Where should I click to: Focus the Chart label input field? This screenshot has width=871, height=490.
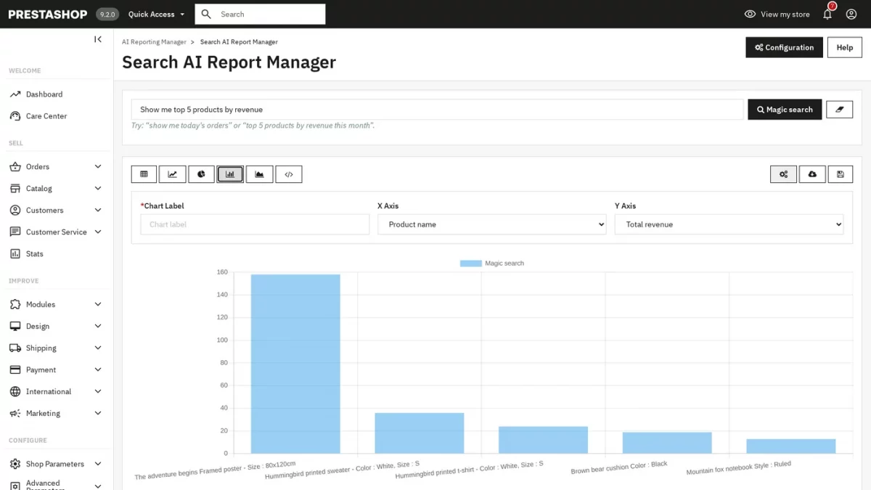point(255,224)
